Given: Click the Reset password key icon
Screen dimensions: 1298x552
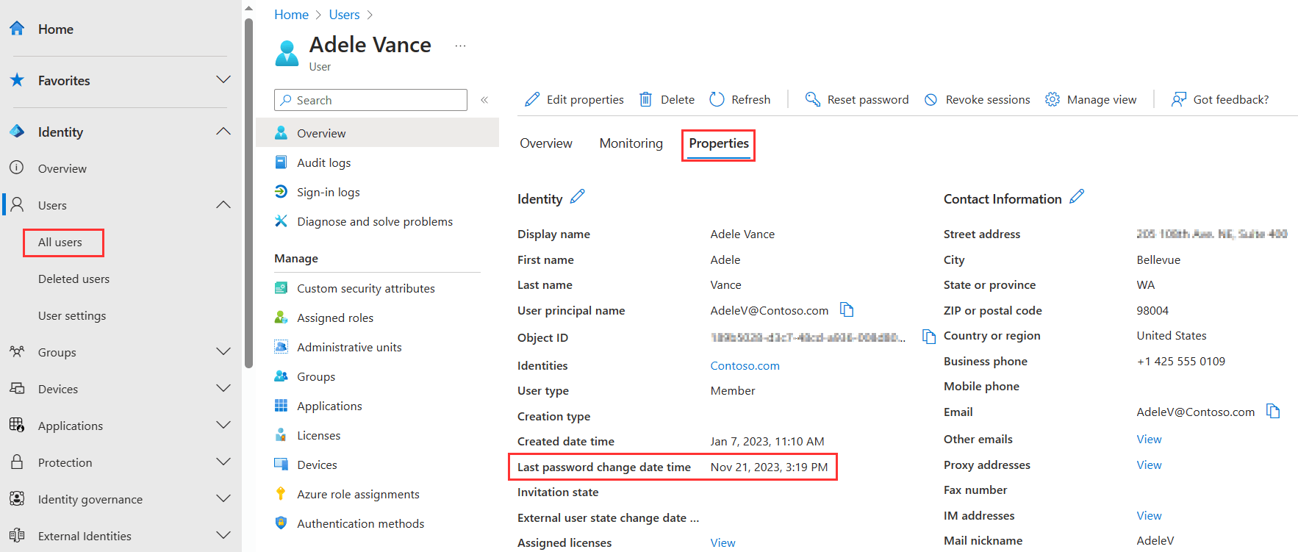Looking at the screenshot, I should [812, 99].
